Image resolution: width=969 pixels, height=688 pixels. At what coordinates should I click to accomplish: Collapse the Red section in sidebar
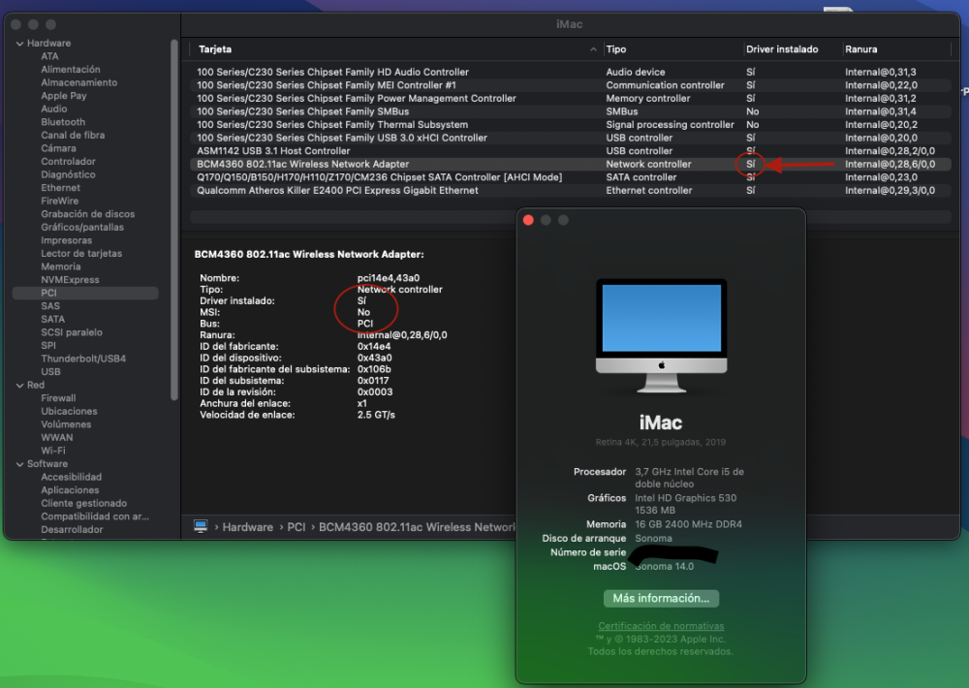click(x=19, y=385)
